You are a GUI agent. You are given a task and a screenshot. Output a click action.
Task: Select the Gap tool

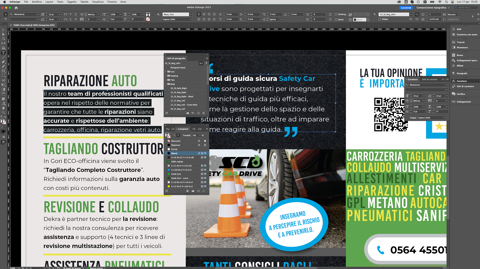pyautogui.click(x=3, y=43)
